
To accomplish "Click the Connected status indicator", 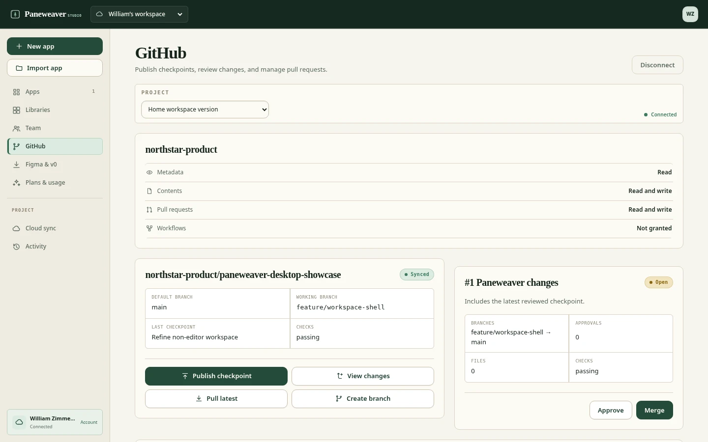I will tap(660, 114).
